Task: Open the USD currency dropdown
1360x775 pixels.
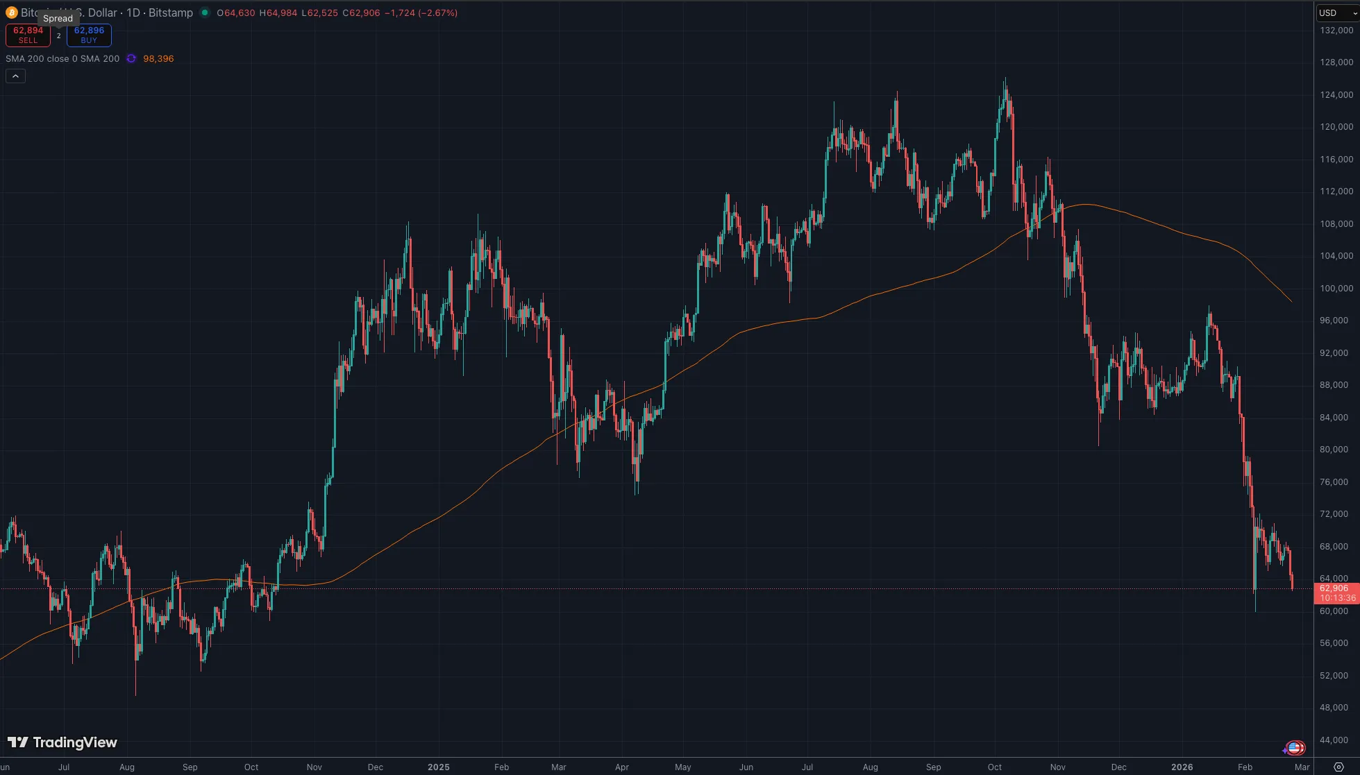Action: pyautogui.click(x=1337, y=12)
